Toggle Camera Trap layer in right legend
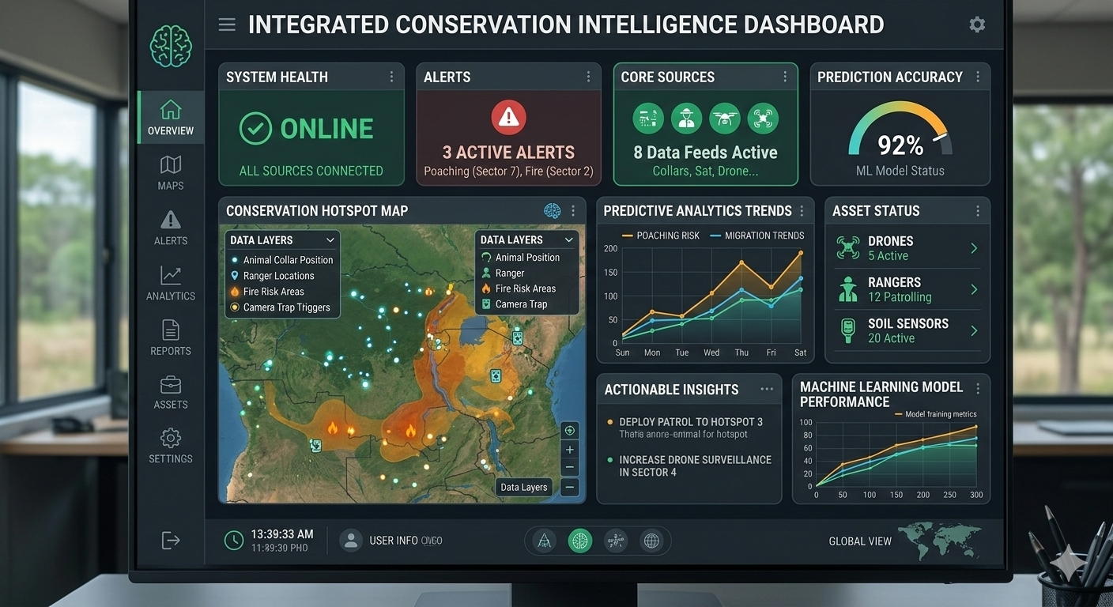The width and height of the screenshot is (1113, 607). 520,304
